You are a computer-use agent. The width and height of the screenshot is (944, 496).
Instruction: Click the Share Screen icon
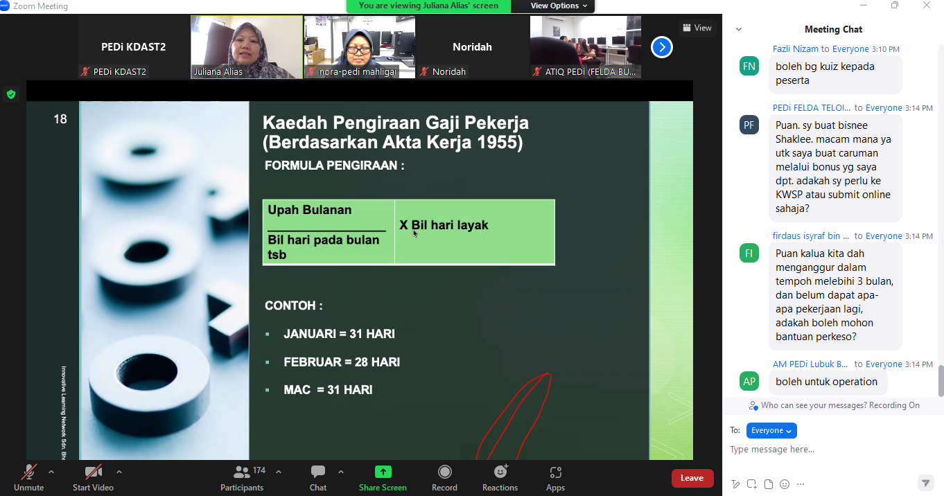pos(383,472)
